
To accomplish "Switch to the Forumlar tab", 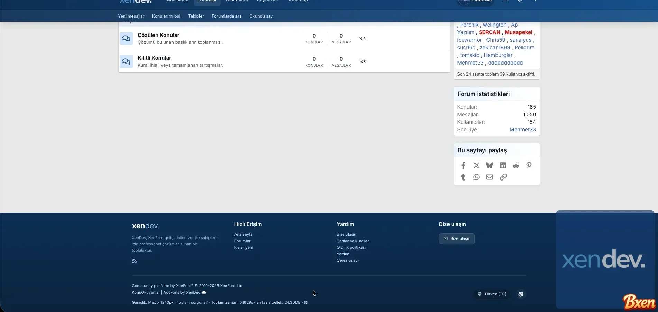I will click(x=206, y=1).
